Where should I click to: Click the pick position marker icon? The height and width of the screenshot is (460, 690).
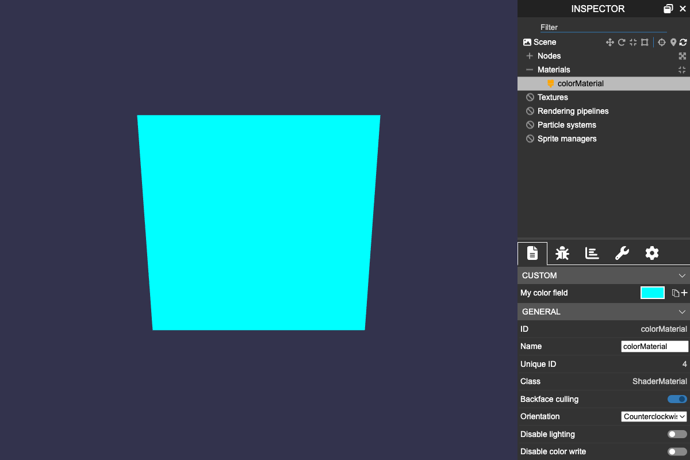pyautogui.click(x=673, y=42)
